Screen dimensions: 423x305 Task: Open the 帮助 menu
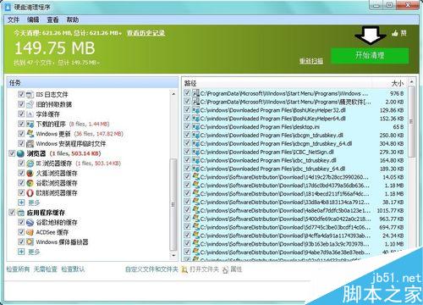[73, 19]
